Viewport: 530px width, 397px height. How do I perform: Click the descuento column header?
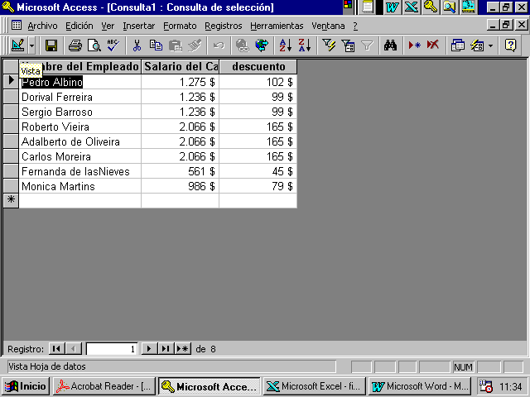258,66
